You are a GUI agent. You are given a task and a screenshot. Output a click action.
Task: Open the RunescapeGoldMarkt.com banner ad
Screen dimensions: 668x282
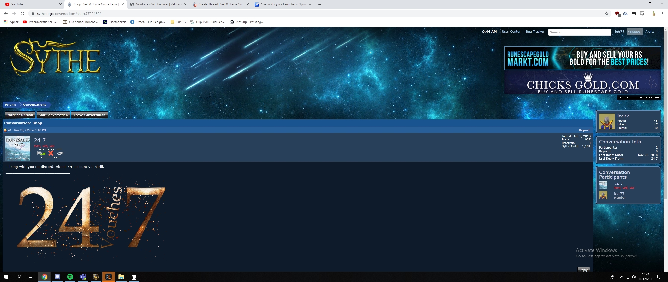582,58
